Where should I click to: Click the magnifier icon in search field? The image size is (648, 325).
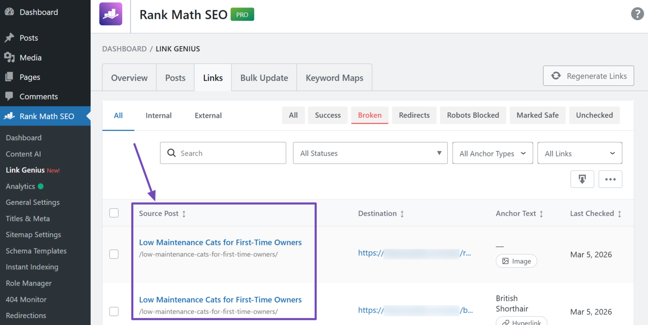tap(171, 153)
